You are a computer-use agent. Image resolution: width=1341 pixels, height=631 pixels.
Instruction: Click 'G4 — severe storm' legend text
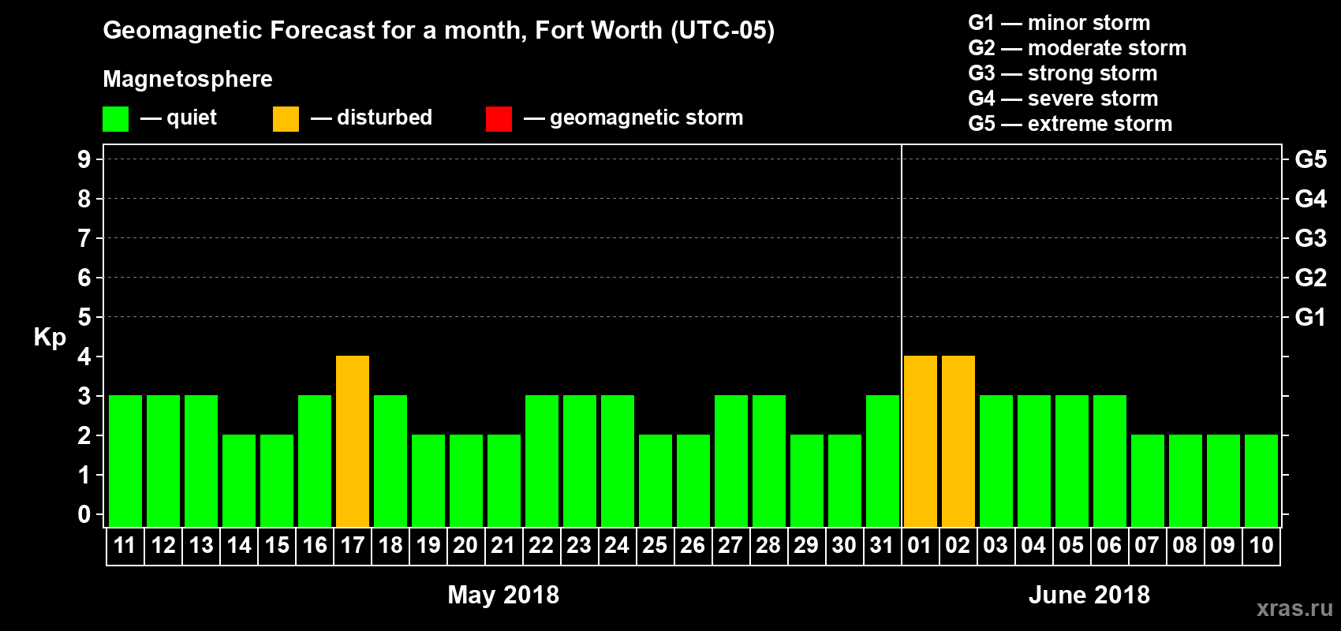1063,99
